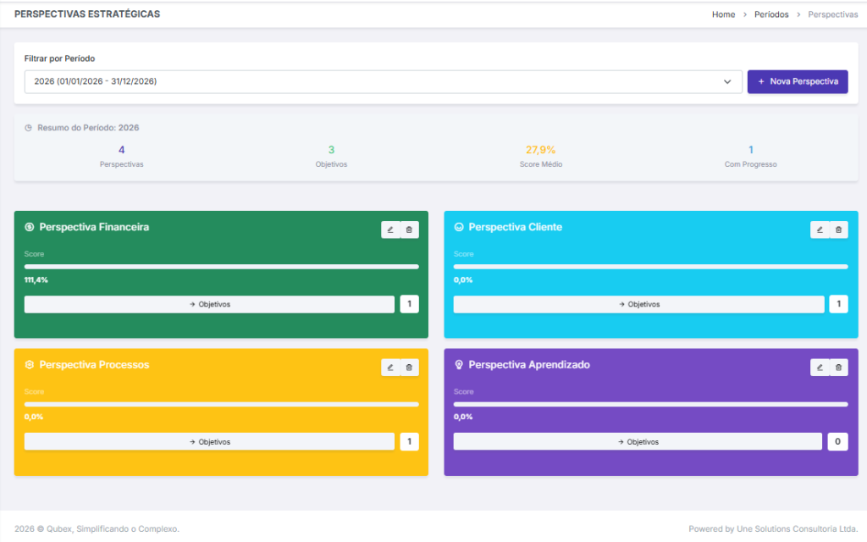867x542 pixels.
Task: Click Nova Perspectiva button
Action: click(797, 81)
